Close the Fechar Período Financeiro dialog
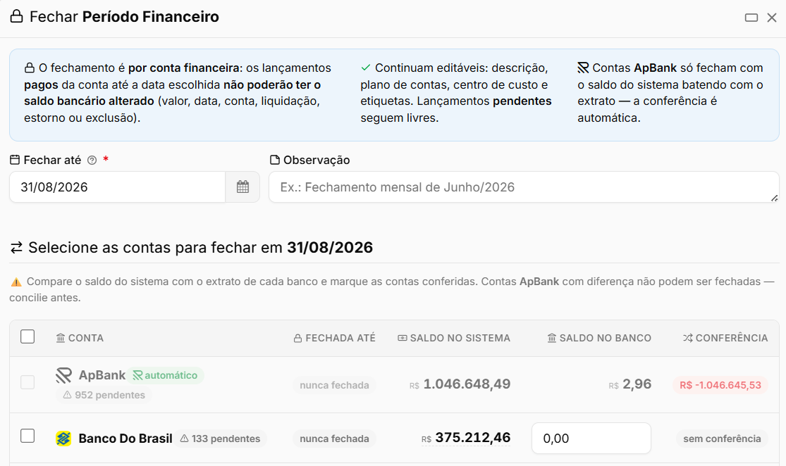Viewport: 786px width, 466px height. point(772,18)
